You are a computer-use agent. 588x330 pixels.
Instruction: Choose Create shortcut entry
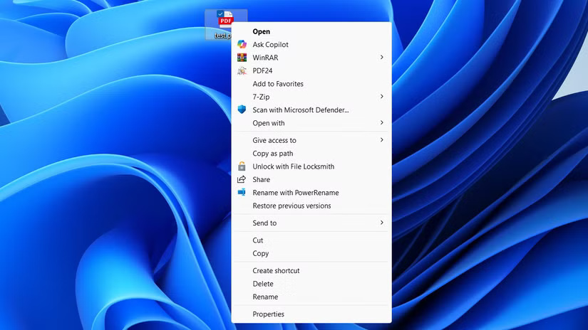[276, 271]
